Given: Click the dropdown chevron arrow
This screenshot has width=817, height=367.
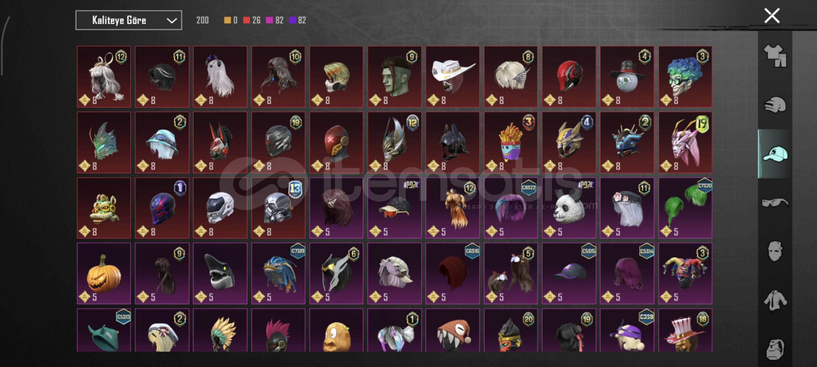Looking at the screenshot, I should click(x=172, y=21).
